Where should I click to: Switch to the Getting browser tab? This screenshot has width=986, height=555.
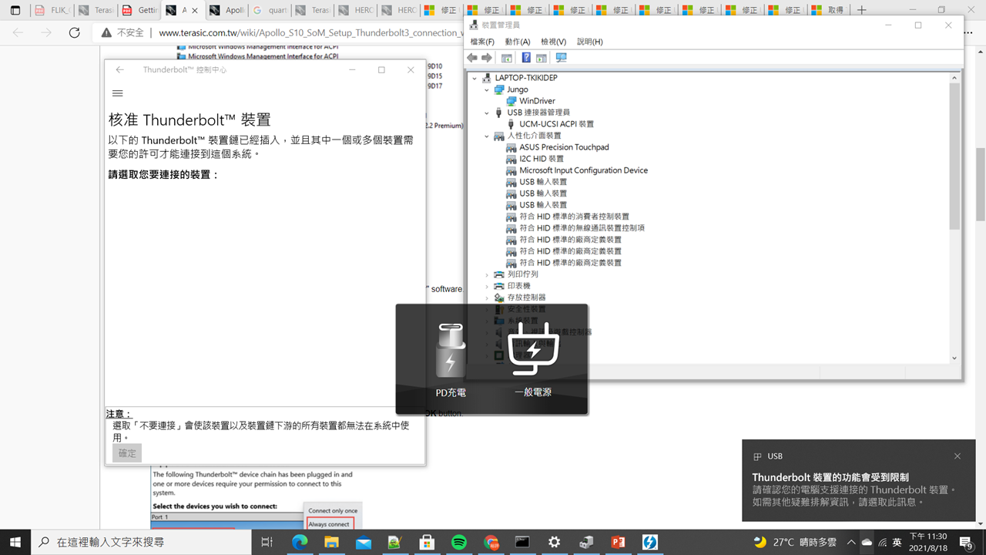(x=139, y=10)
